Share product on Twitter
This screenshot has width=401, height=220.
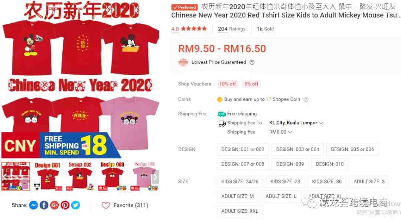click(75, 205)
